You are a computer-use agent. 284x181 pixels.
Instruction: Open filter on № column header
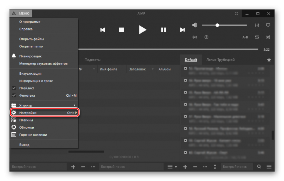(94, 69)
